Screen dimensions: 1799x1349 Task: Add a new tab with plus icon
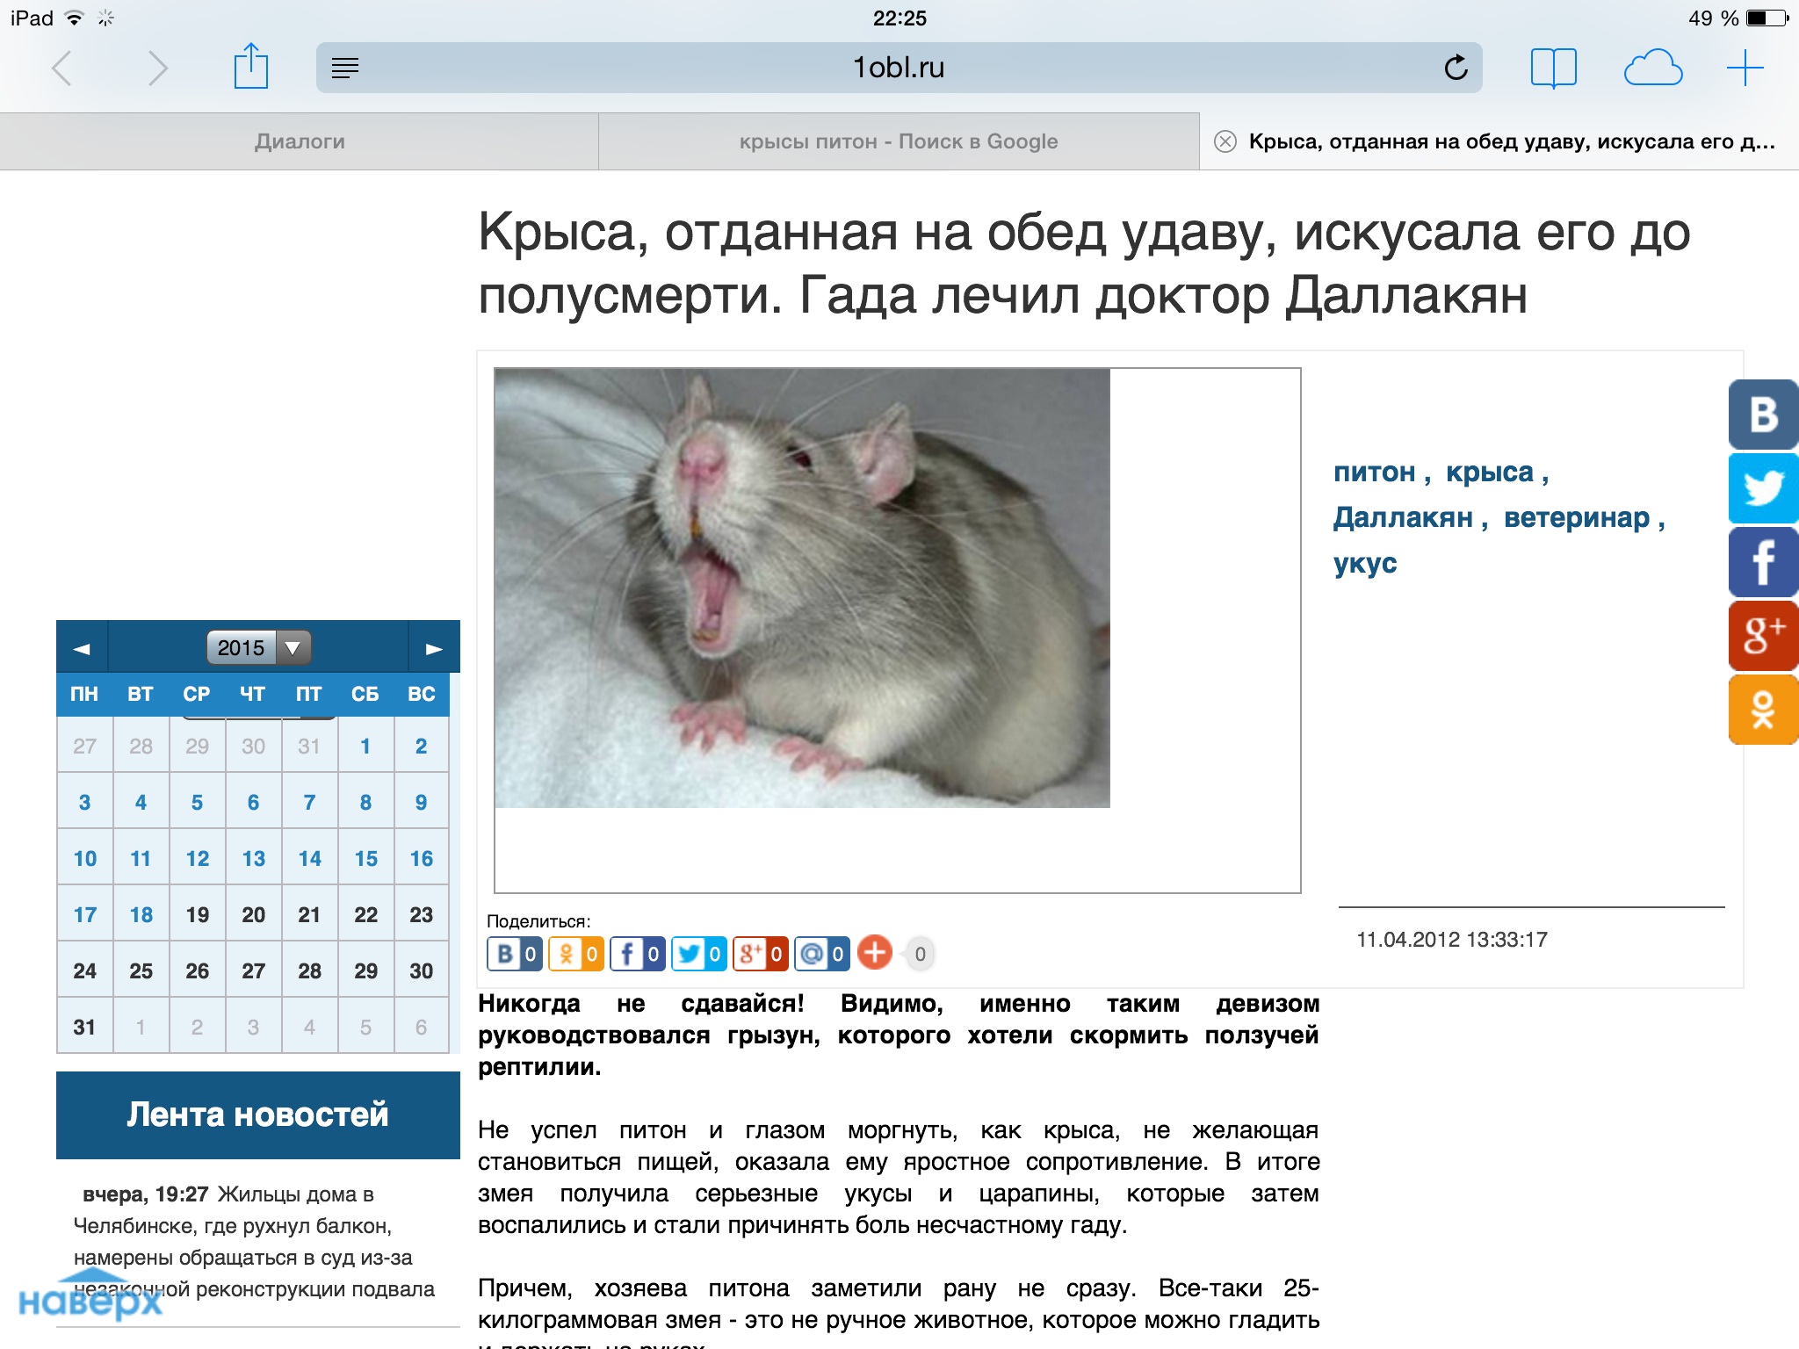coord(1745,68)
